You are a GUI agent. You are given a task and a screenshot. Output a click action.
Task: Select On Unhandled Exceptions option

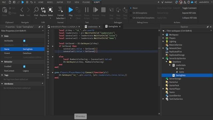[131, 18]
